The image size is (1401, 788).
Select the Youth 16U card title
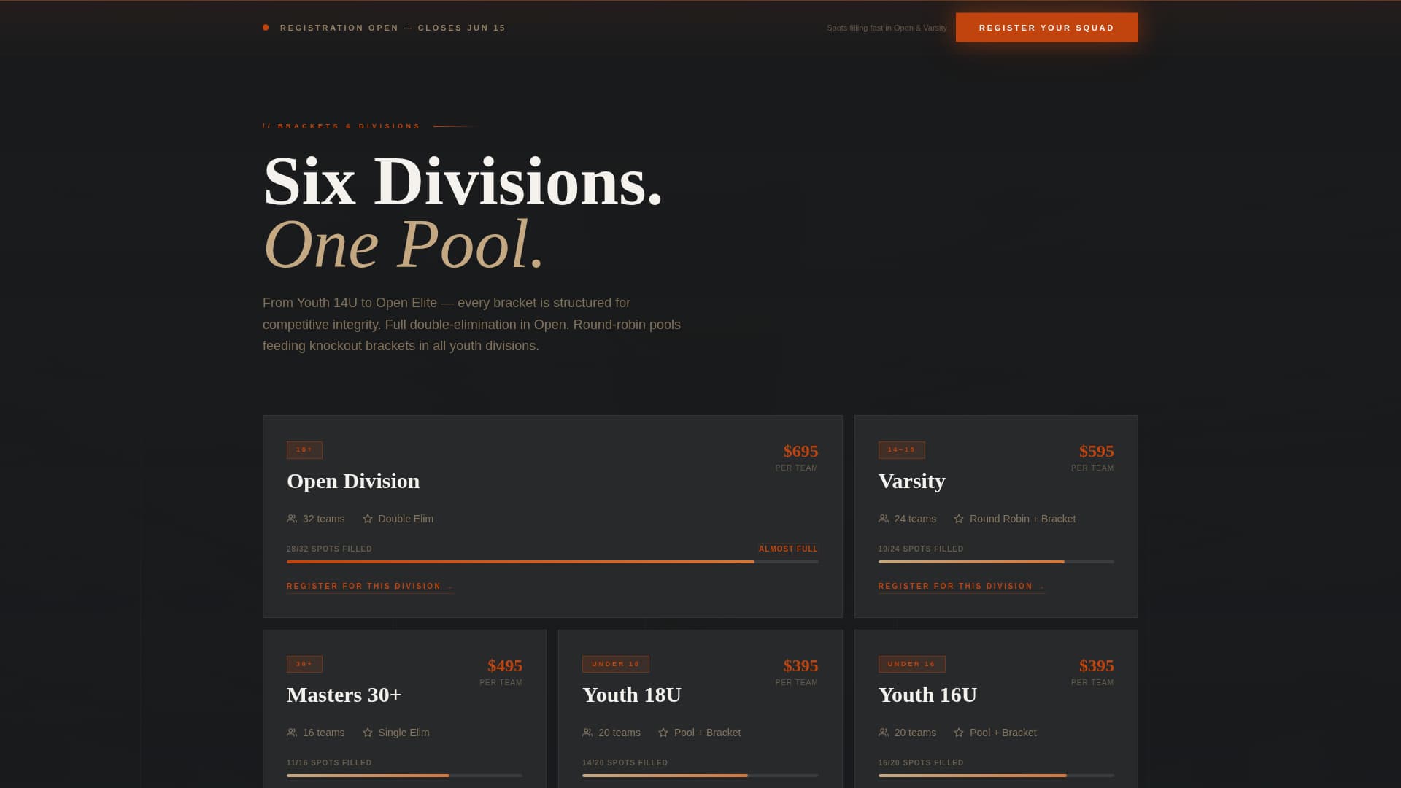point(927,695)
